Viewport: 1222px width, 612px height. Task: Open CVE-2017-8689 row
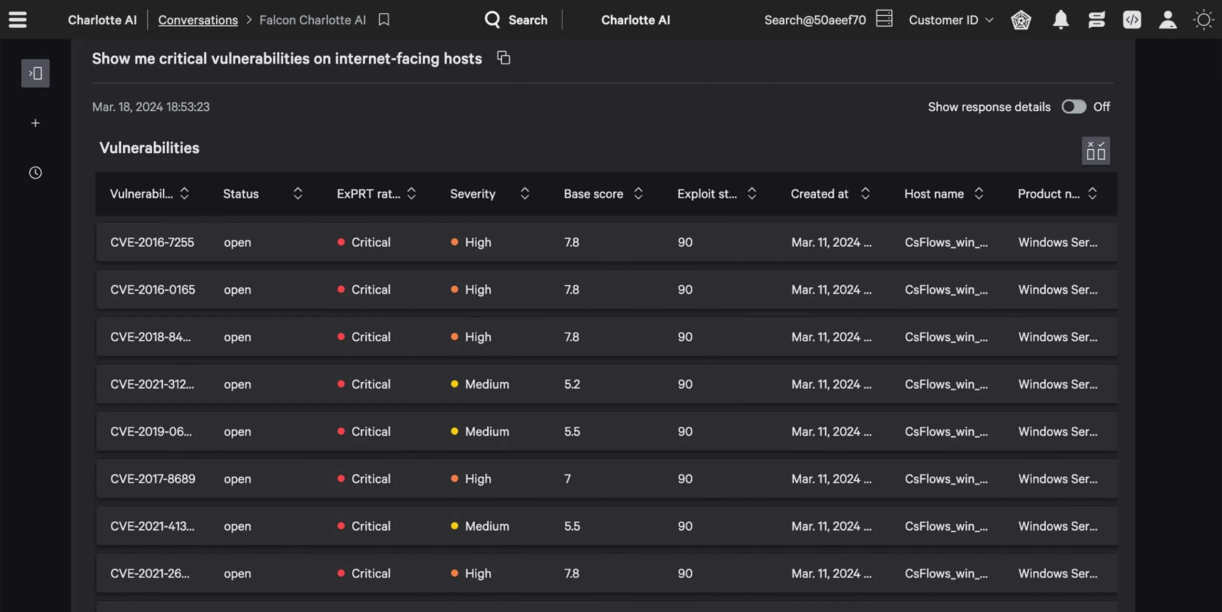(606, 478)
